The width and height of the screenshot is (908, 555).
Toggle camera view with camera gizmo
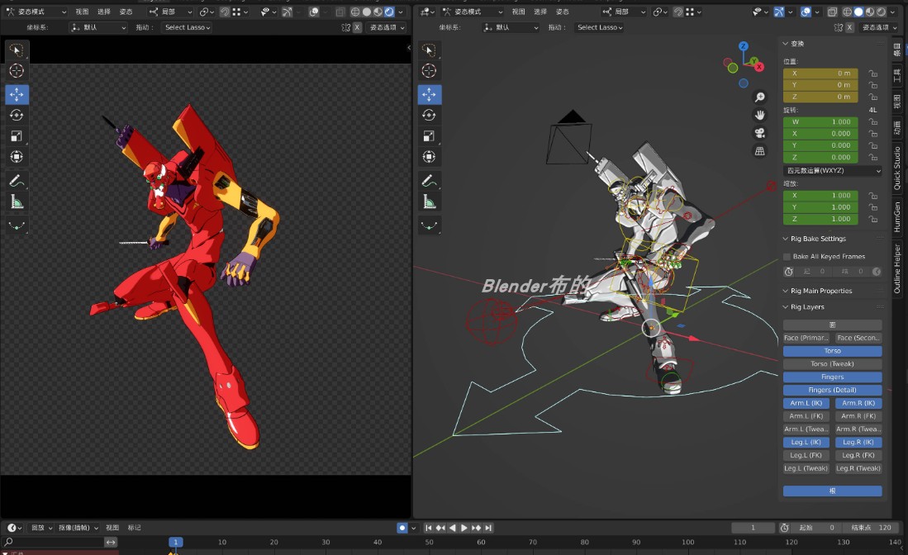pos(760,133)
